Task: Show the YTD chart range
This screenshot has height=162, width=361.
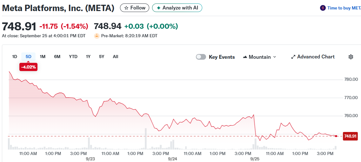Action: [73, 57]
